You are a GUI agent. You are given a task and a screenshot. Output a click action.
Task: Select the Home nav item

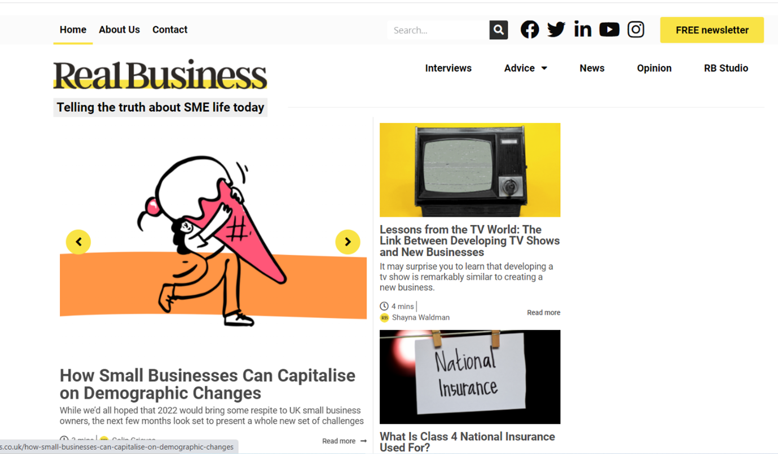pyautogui.click(x=73, y=30)
